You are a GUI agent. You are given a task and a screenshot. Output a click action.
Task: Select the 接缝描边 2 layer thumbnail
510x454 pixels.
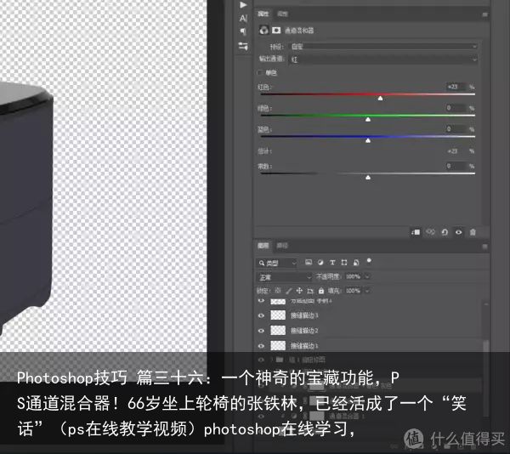(x=278, y=331)
